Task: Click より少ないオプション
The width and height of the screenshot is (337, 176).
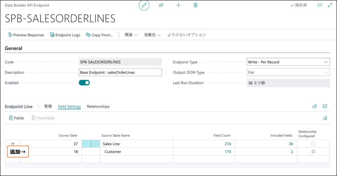Action: [187, 35]
